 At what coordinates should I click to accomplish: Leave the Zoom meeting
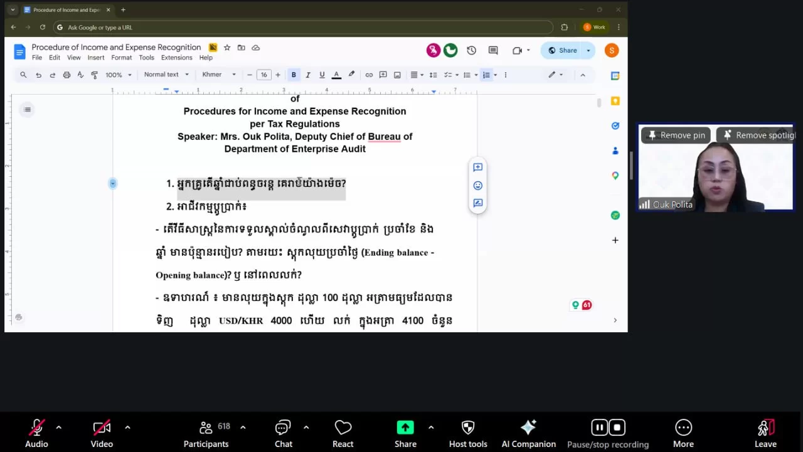pos(765,433)
